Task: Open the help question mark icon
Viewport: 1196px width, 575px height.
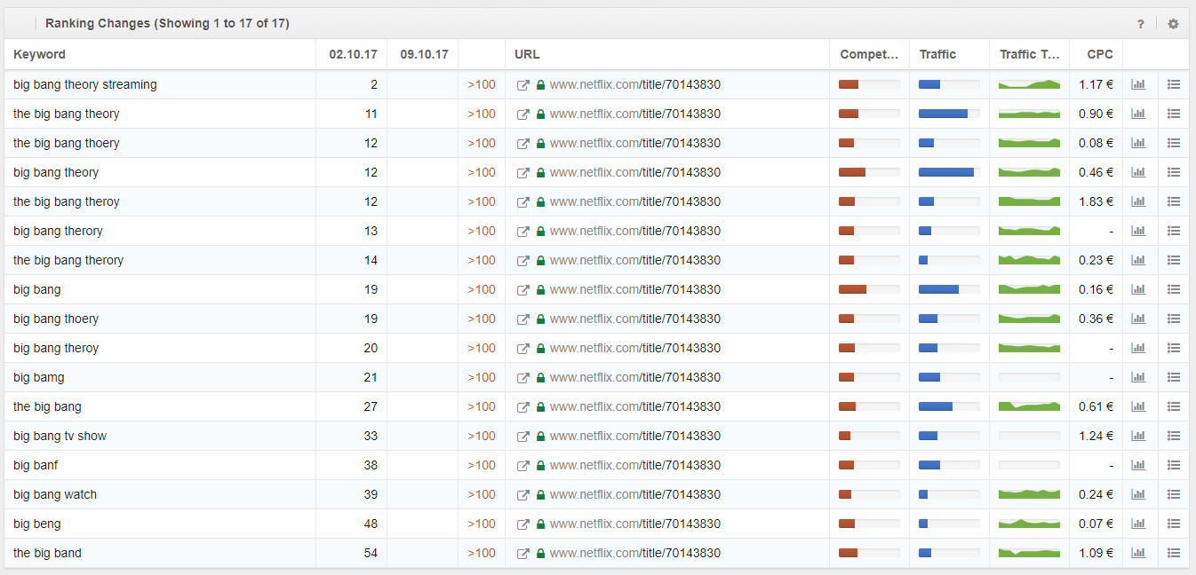Action: coord(1141,24)
